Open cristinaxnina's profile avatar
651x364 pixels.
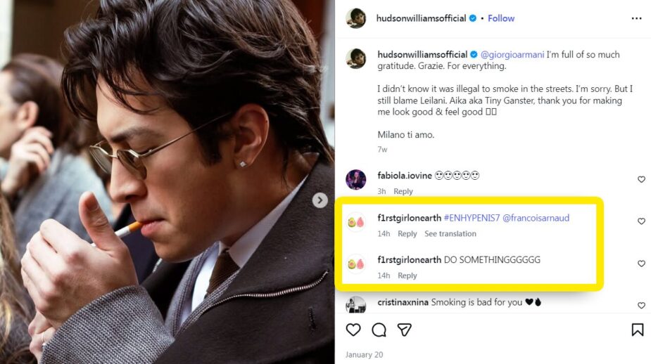pos(356,305)
